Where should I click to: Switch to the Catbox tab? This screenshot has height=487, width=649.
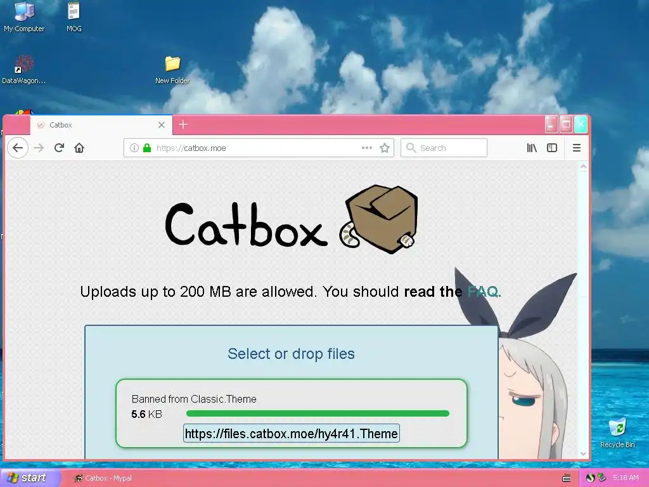click(101, 125)
